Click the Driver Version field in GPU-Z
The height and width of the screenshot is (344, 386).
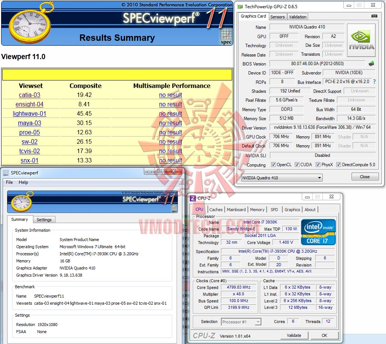click(322, 127)
